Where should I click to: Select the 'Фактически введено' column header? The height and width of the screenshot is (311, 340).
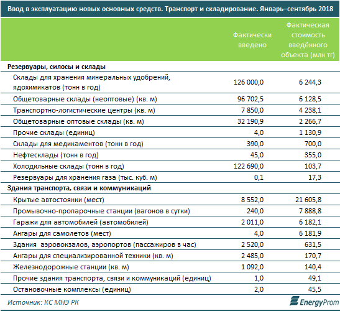(x=252, y=40)
